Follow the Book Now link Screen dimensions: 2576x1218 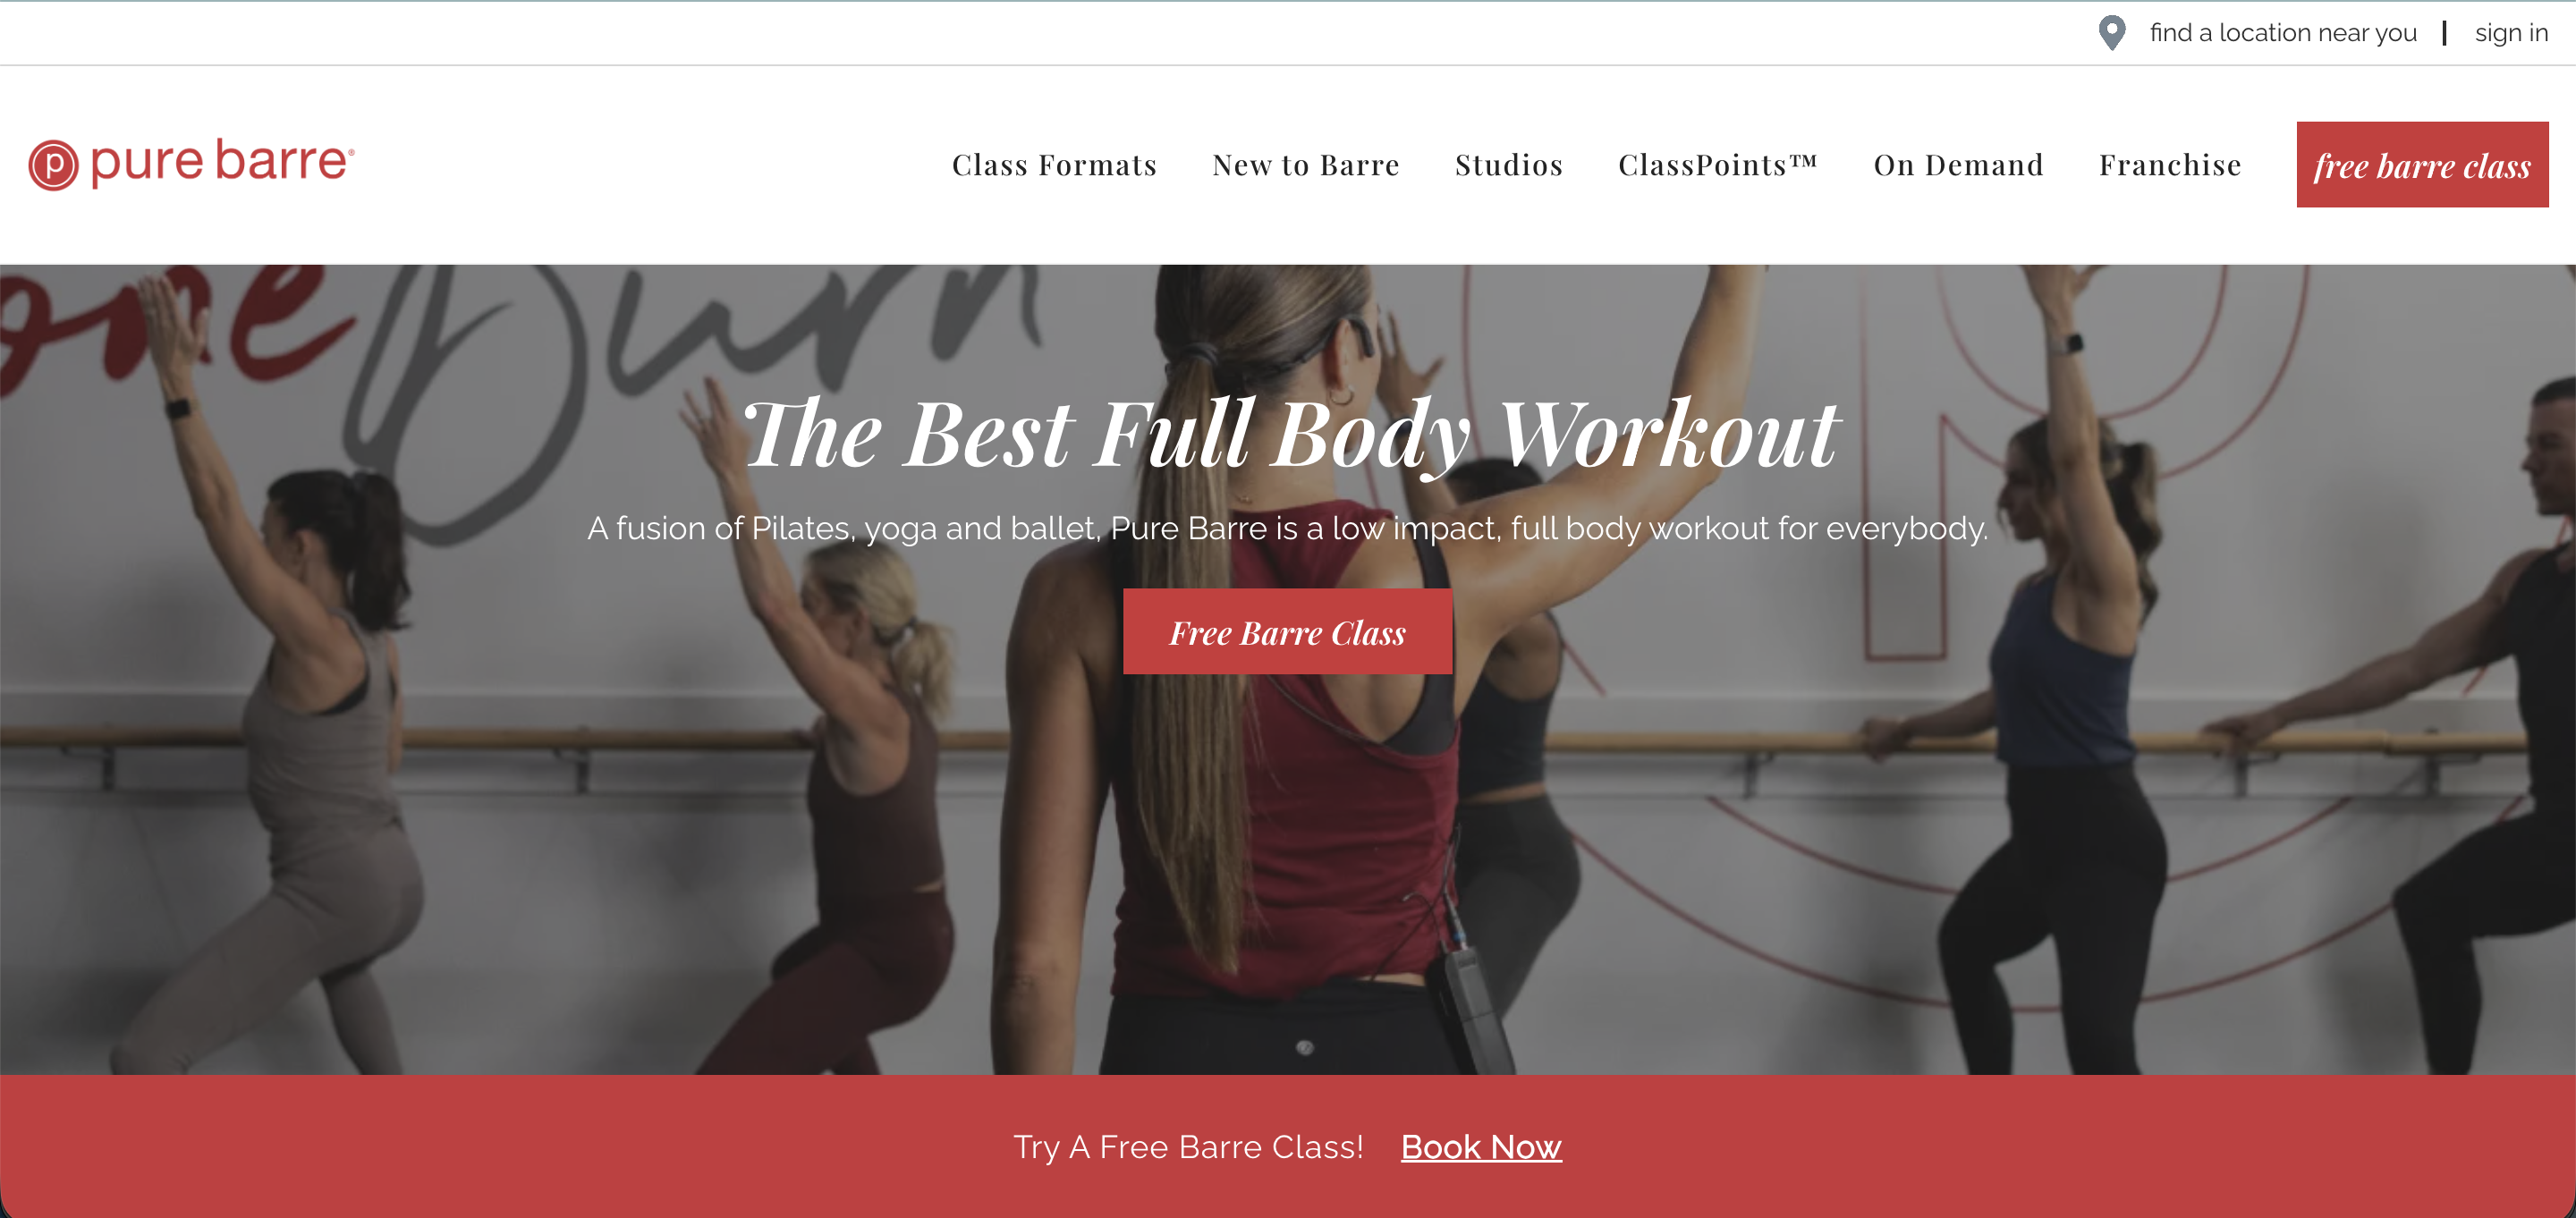[x=1481, y=1147]
